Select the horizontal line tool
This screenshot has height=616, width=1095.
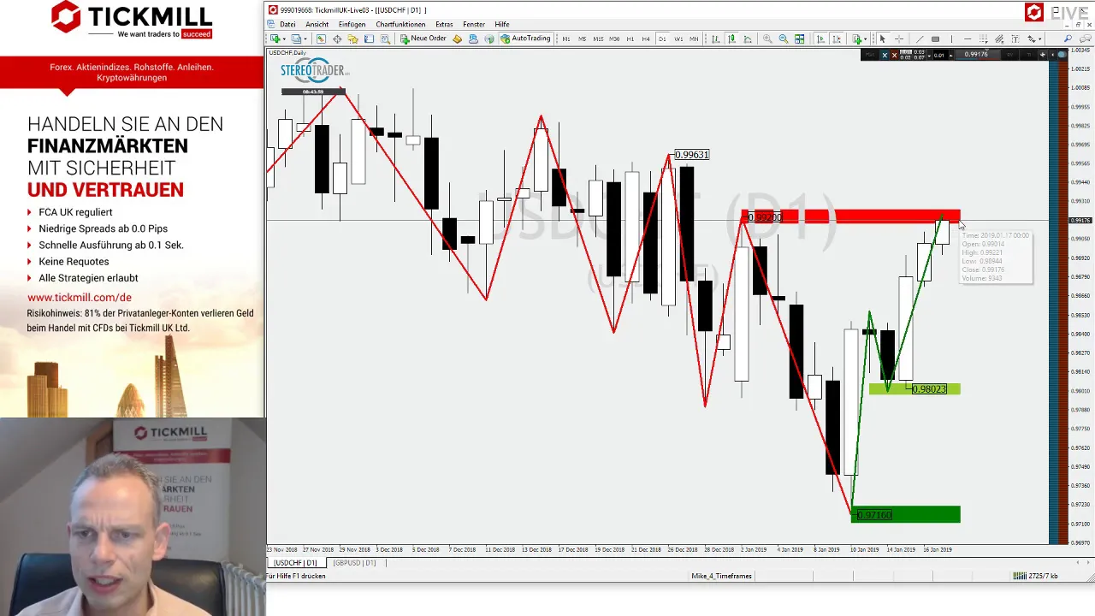click(968, 38)
